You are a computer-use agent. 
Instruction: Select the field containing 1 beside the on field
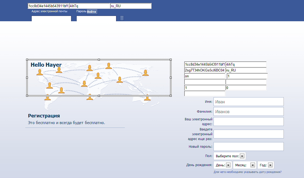[247, 76]
